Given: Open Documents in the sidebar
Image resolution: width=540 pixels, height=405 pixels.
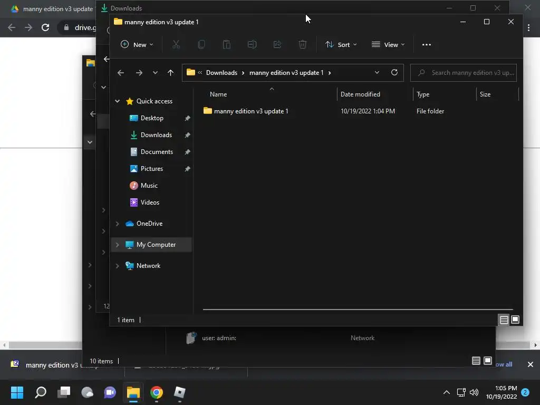Looking at the screenshot, I should pyautogui.click(x=157, y=151).
